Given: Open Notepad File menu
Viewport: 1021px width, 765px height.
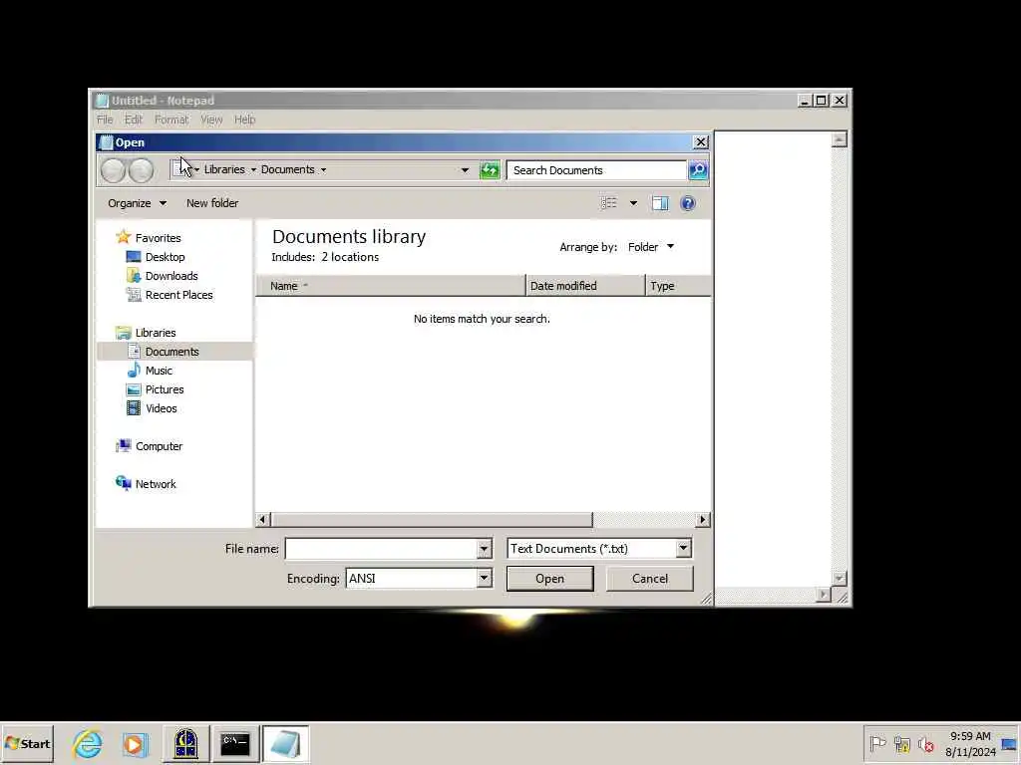Looking at the screenshot, I should pos(105,120).
